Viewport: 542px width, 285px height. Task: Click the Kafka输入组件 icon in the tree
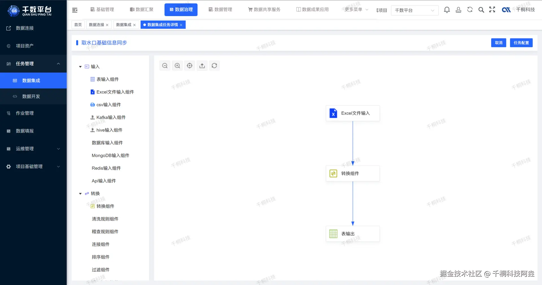pyautogui.click(x=93, y=117)
